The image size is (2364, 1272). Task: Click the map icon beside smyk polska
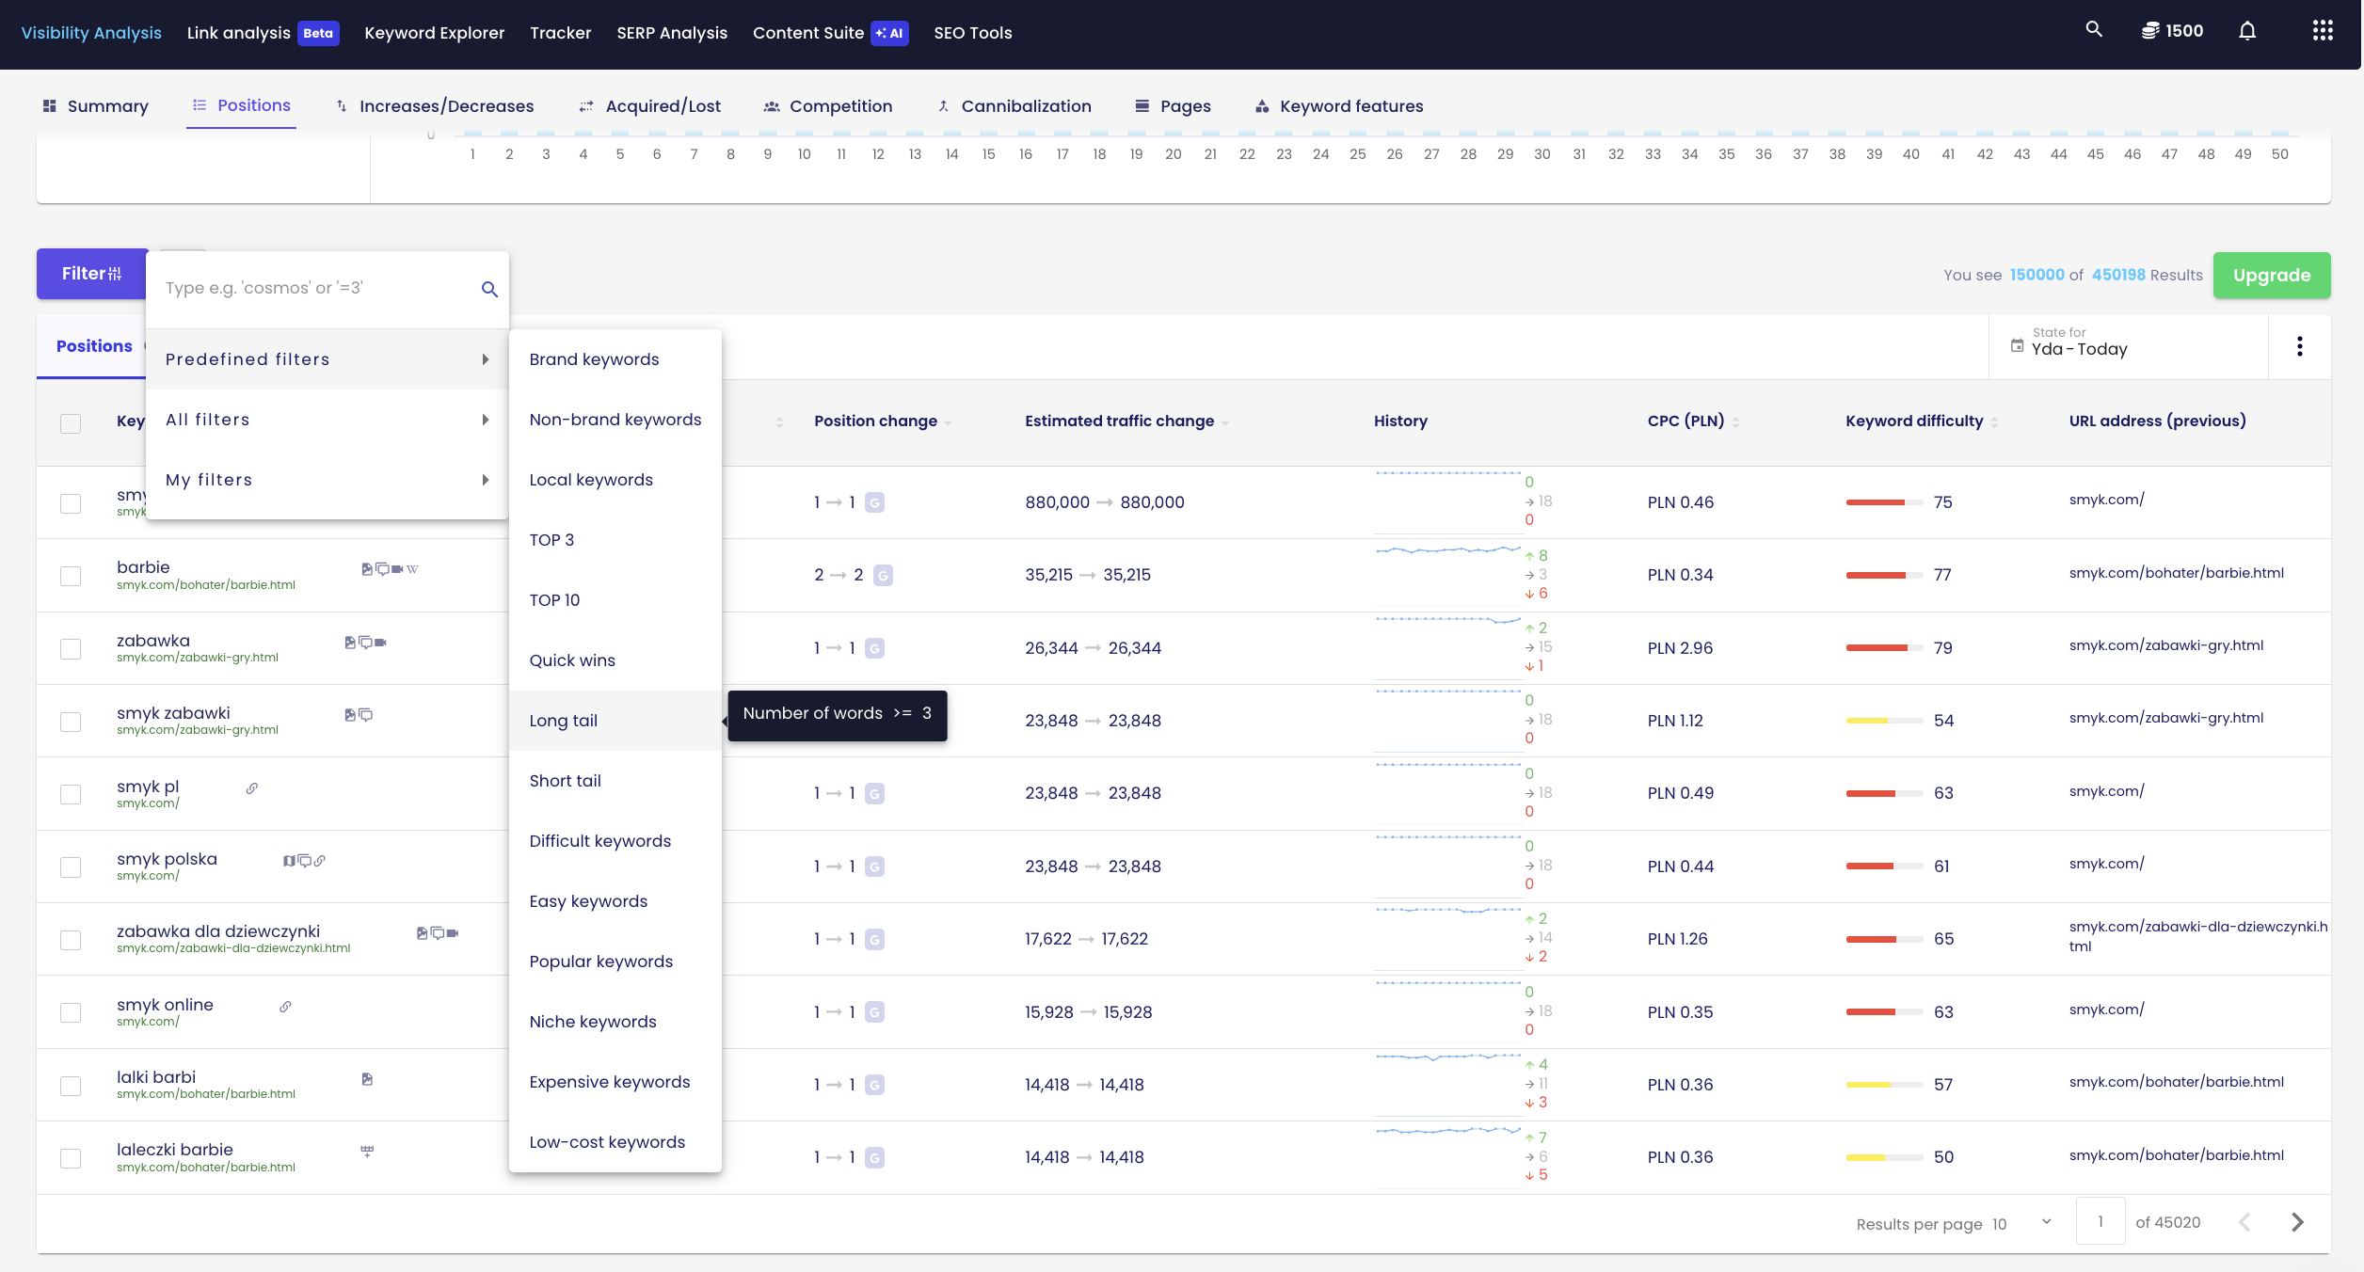pyautogui.click(x=289, y=861)
